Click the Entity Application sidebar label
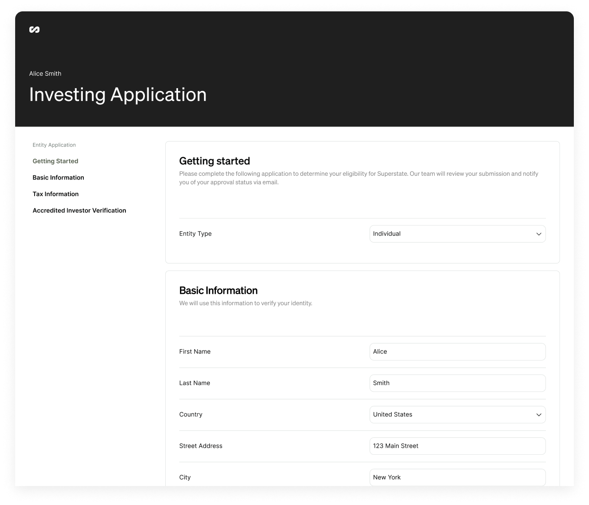This screenshot has height=505, width=589. 54,145
